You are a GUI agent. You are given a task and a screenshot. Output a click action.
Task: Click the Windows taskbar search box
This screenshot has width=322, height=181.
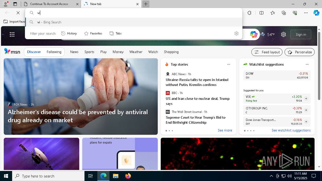click(48, 176)
